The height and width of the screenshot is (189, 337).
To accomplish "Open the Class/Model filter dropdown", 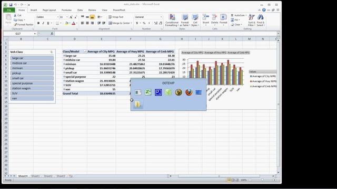I will point(85,51).
